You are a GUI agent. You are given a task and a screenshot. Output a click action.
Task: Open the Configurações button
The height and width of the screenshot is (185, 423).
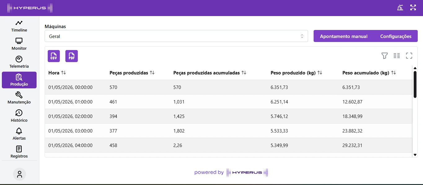coord(396,36)
